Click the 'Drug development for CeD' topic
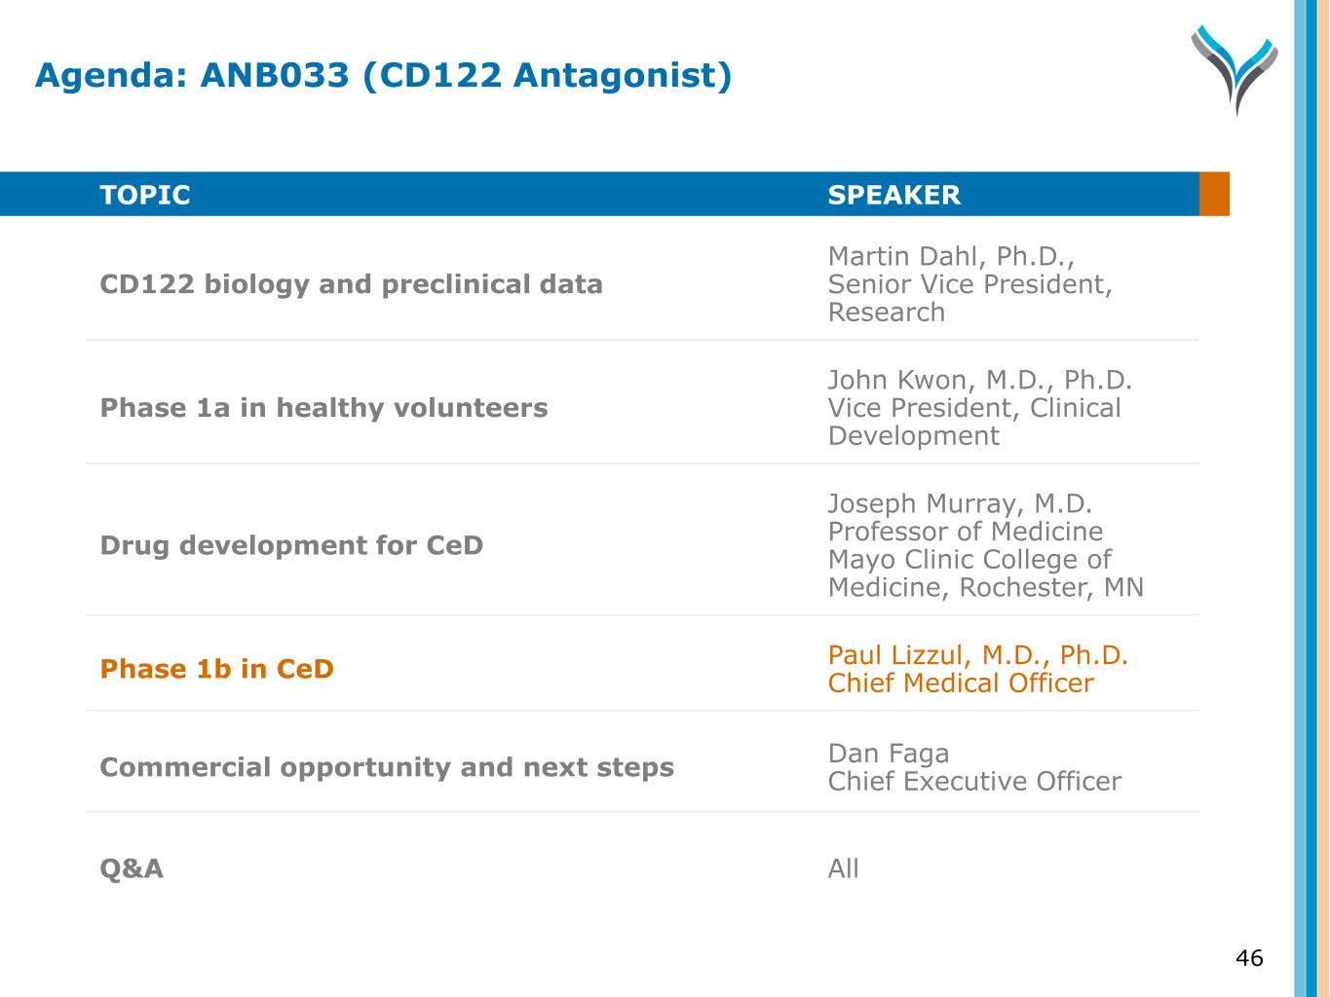 click(x=291, y=545)
